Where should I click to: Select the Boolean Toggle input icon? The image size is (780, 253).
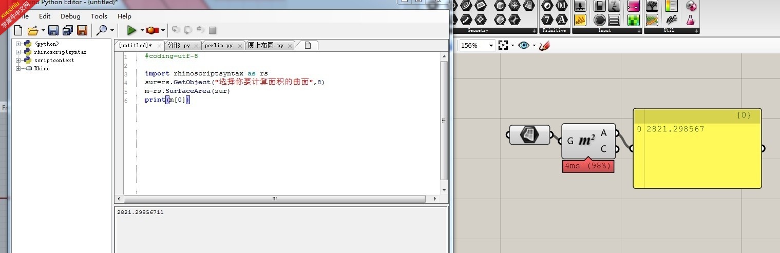[x=599, y=6]
